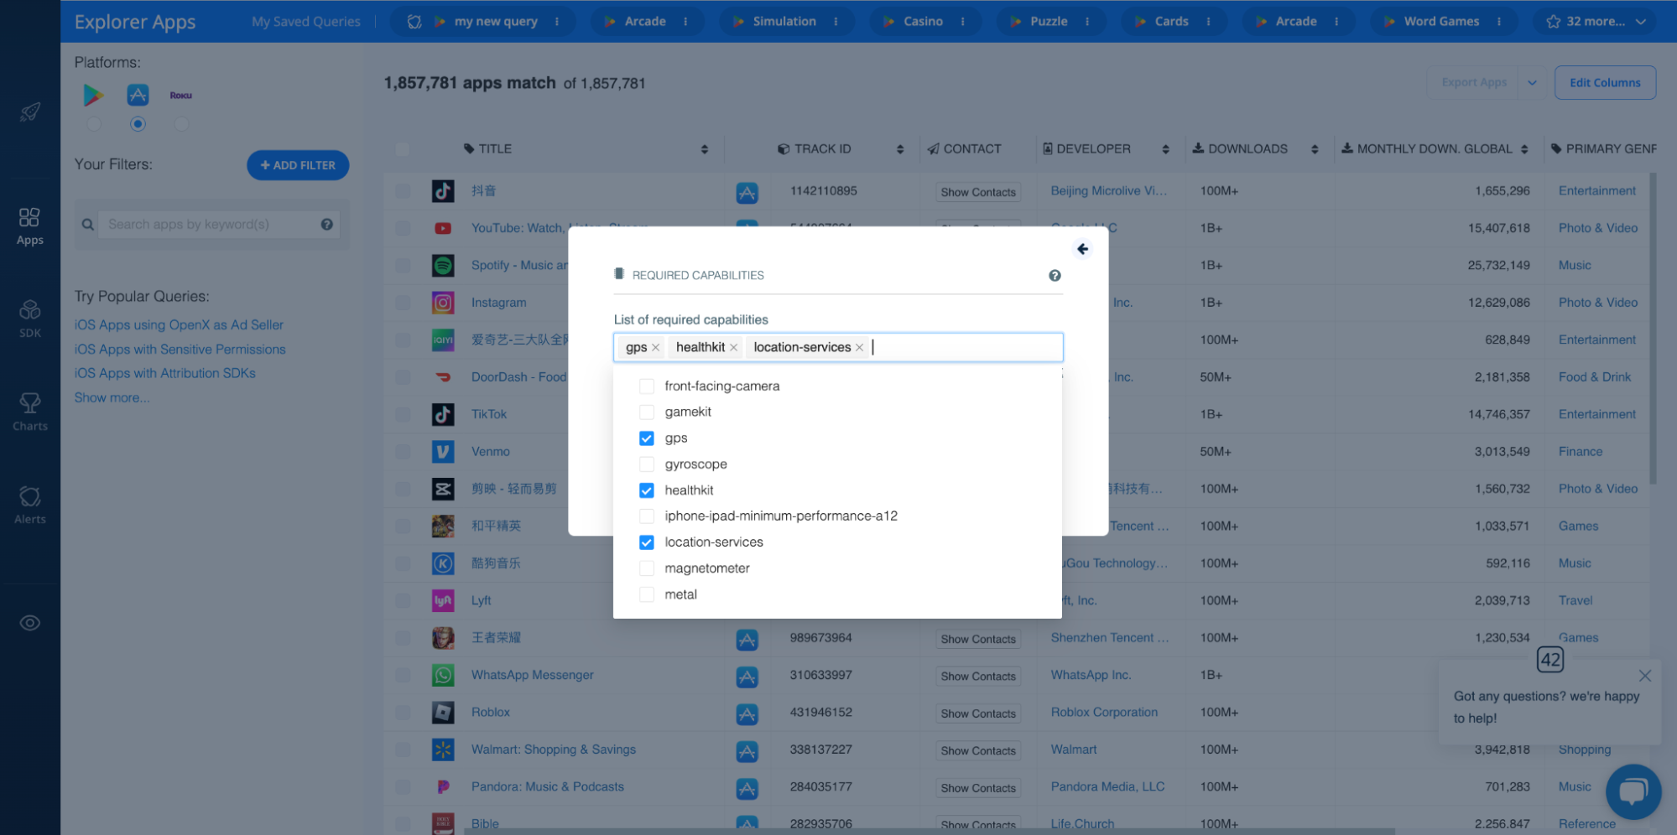1677x835 pixels.
Task: Close the 'Got any questions?' chat popup
Action: pos(1645,676)
